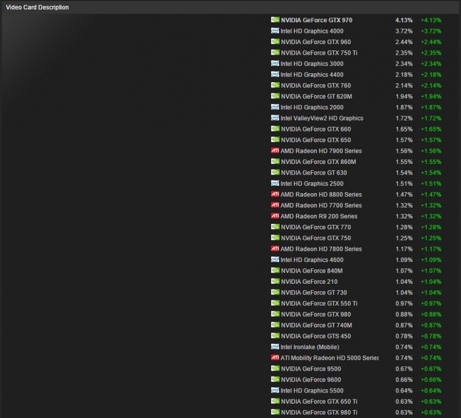Select the NVIDIA GeForce GTX 650 Ti entry
461x418 pixels.
319,401
